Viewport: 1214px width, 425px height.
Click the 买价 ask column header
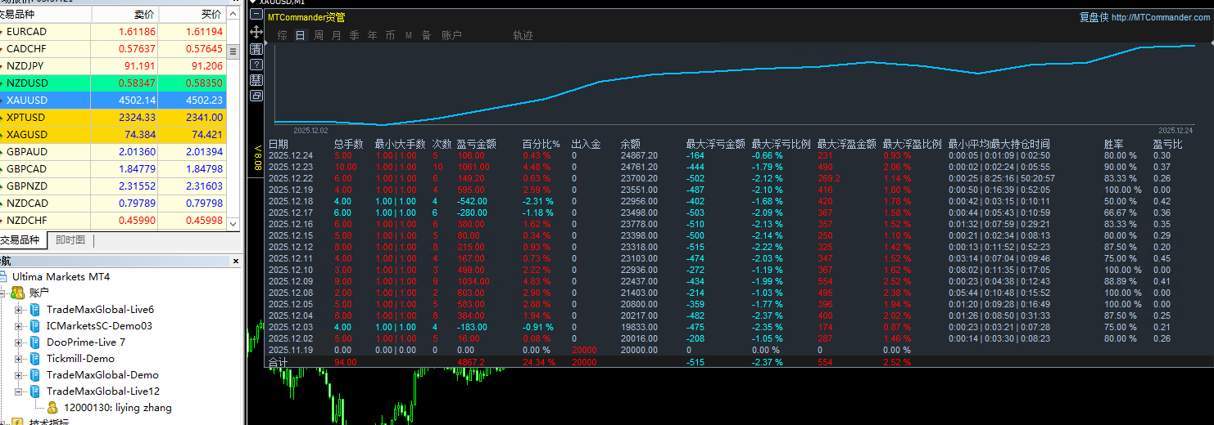click(192, 15)
